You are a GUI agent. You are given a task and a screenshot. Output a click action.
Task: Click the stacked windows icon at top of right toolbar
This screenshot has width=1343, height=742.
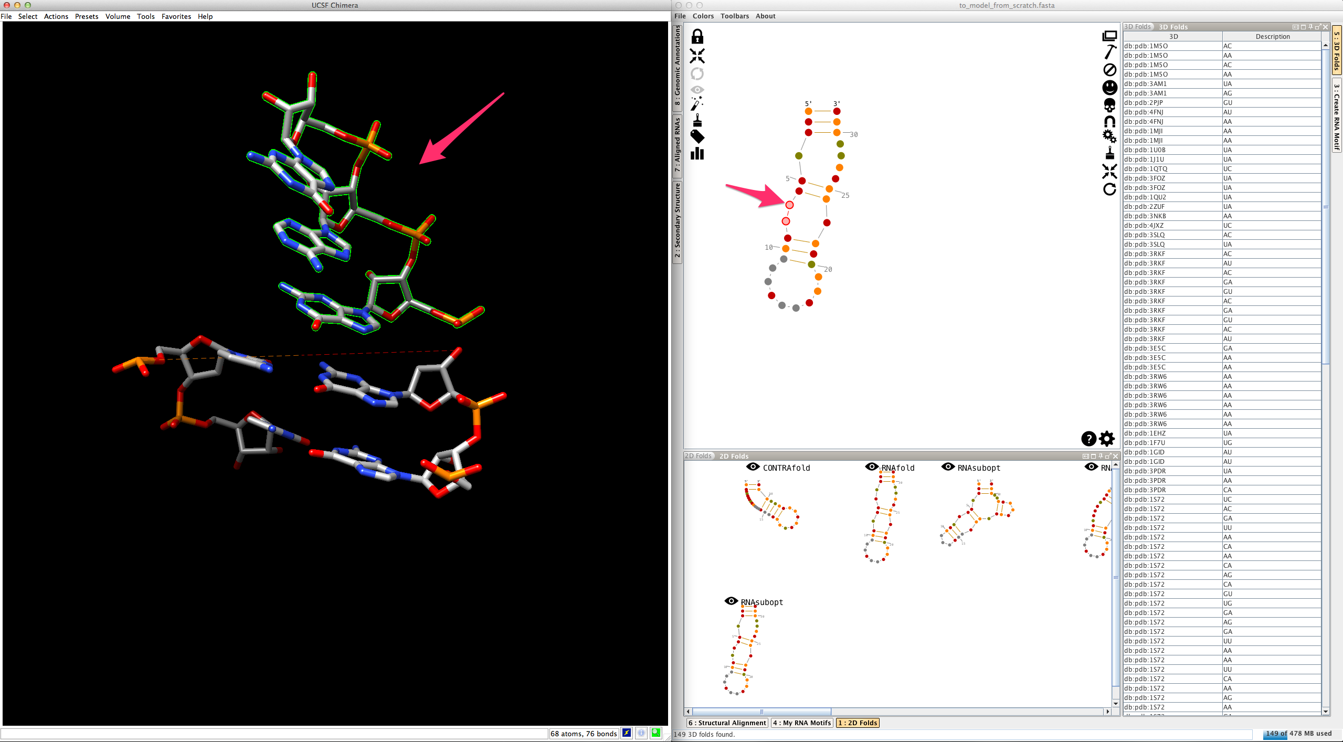[x=1109, y=36]
